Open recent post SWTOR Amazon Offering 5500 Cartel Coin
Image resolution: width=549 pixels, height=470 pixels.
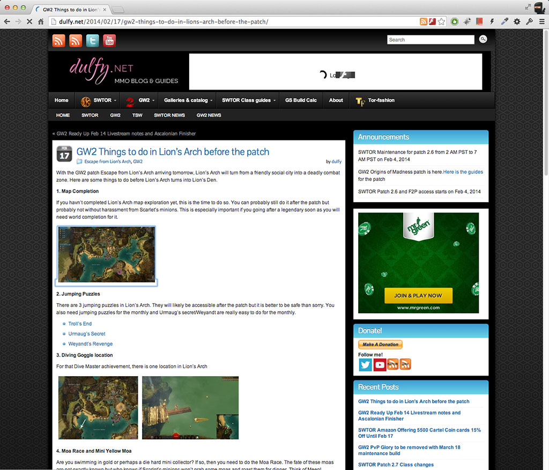point(419,433)
